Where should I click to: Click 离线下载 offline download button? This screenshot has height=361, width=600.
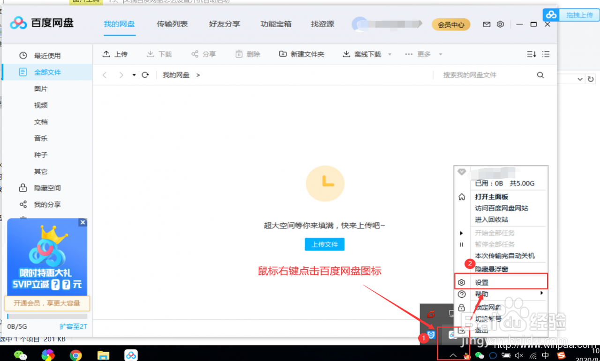point(362,54)
